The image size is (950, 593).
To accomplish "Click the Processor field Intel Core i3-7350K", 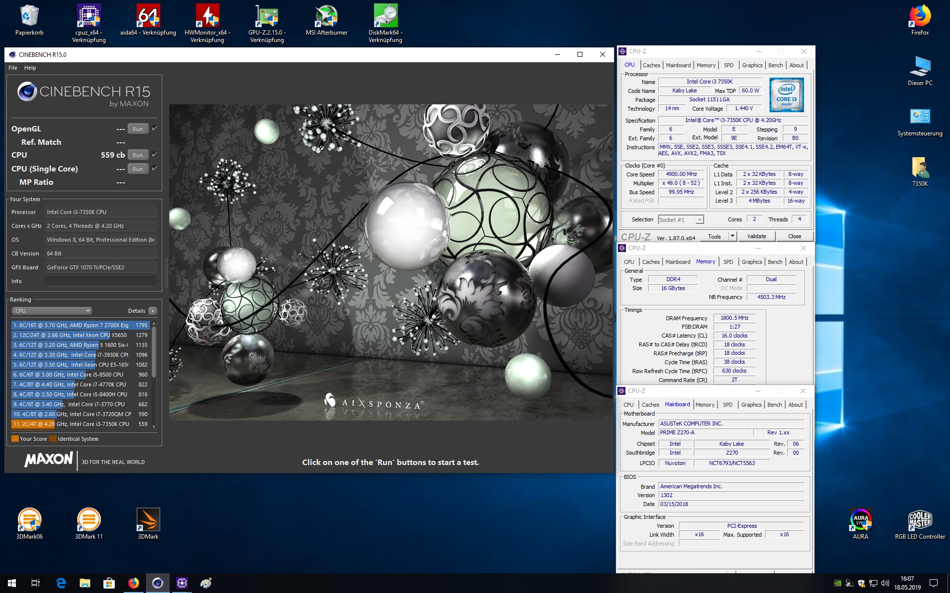I will 100,212.
